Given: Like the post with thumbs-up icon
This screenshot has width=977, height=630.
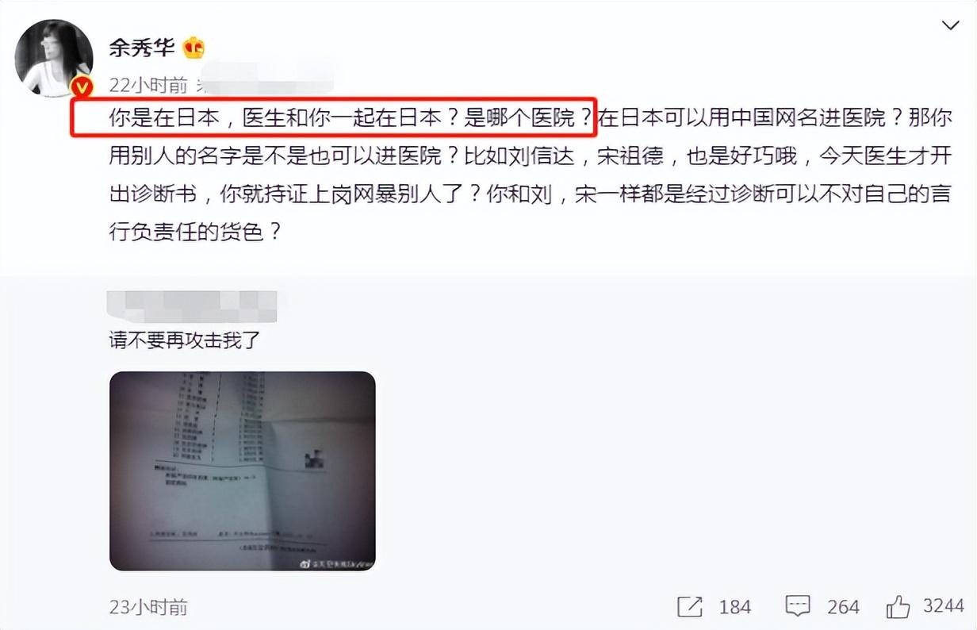Looking at the screenshot, I should tap(898, 607).
